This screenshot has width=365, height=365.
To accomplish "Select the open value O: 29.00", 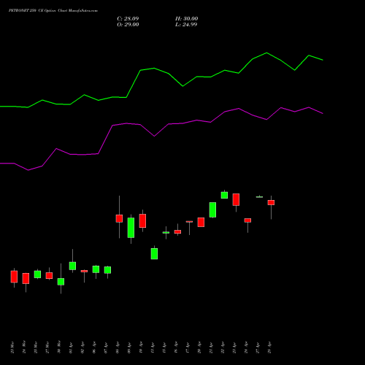I will click(128, 25).
